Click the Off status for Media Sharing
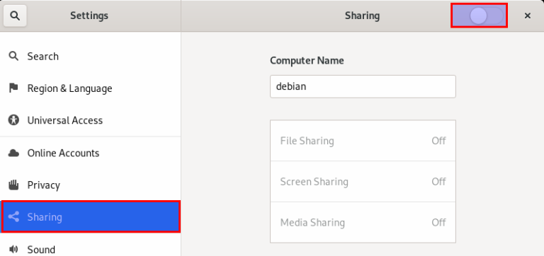Image resolution: width=544 pixels, height=256 pixels. click(x=438, y=222)
